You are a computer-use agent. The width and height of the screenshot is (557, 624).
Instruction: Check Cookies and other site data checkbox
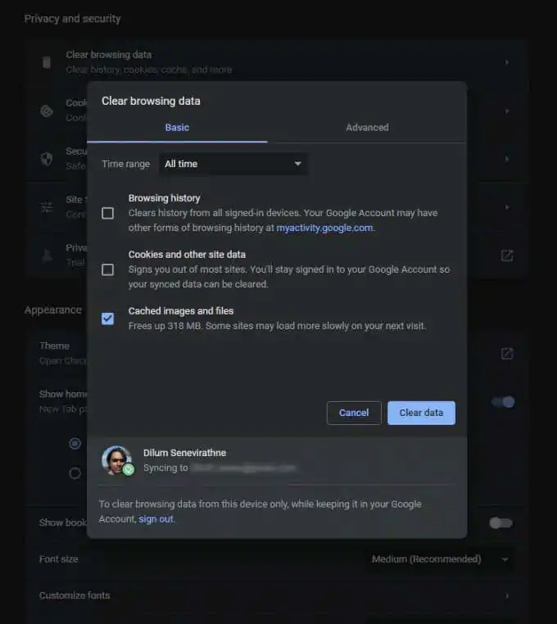(107, 269)
